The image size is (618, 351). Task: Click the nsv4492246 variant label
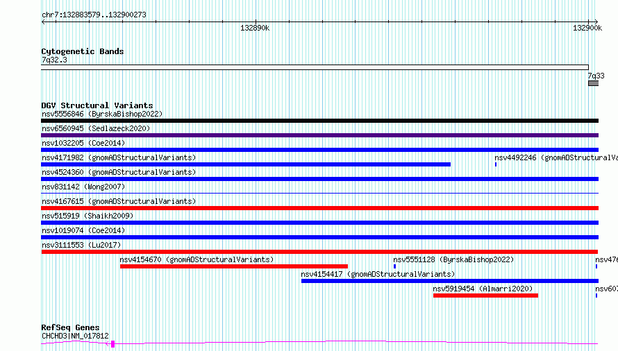[x=556, y=157]
